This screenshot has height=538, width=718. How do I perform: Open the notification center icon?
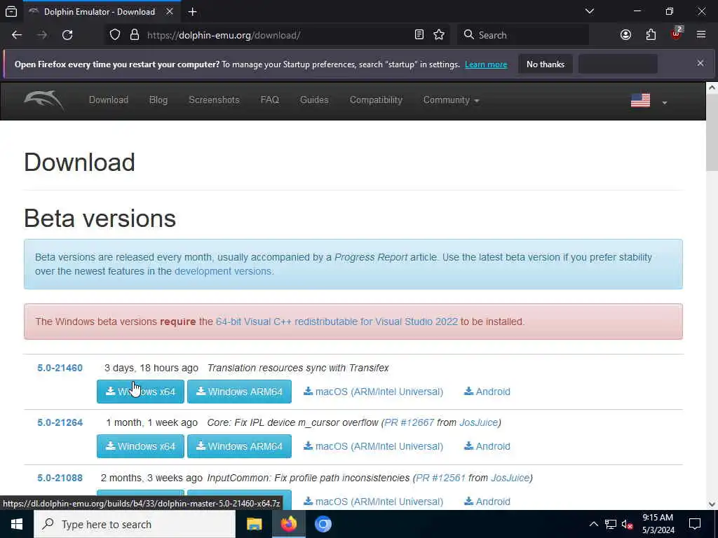695,524
